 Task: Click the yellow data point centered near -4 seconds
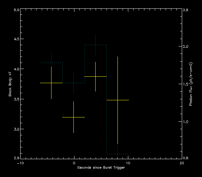tap(51, 83)
